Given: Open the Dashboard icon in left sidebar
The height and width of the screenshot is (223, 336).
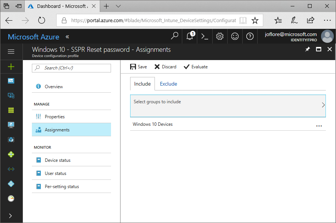Looking at the screenshot, I should [11, 81].
